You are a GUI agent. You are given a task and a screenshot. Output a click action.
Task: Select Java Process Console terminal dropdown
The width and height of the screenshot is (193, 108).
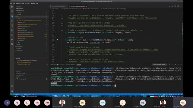click(x=160, y=64)
